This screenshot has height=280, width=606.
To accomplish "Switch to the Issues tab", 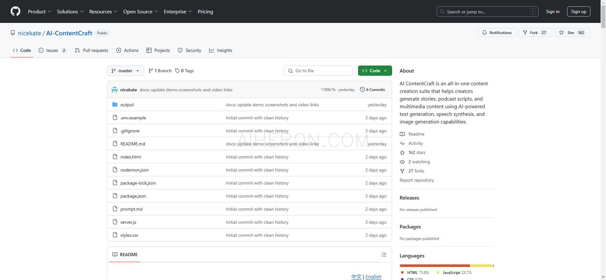I will [x=53, y=50].
